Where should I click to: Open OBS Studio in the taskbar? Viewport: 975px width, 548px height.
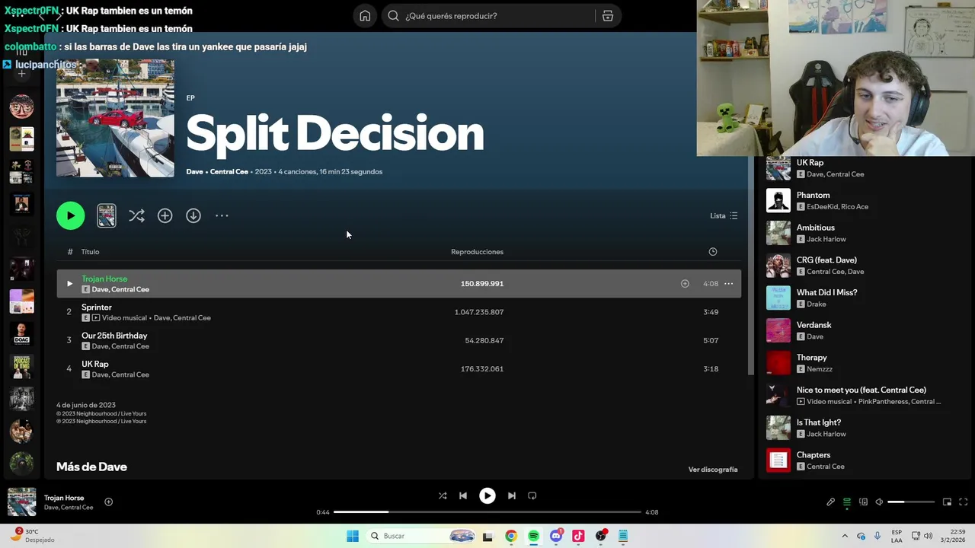click(601, 536)
